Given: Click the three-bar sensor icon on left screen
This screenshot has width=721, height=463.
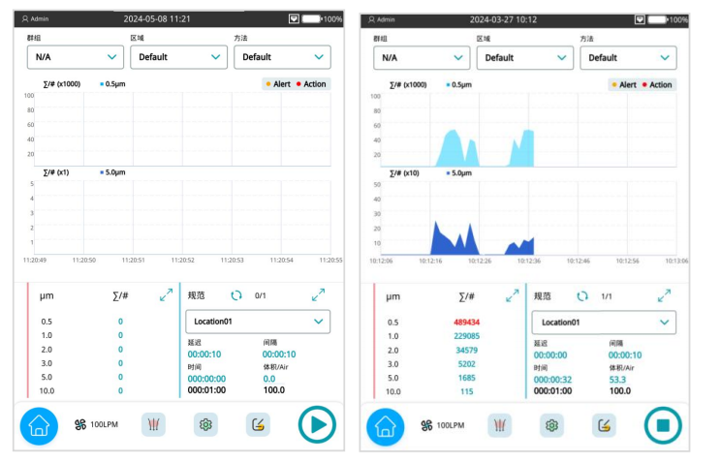Looking at the screenshot, I should [153, 424].
